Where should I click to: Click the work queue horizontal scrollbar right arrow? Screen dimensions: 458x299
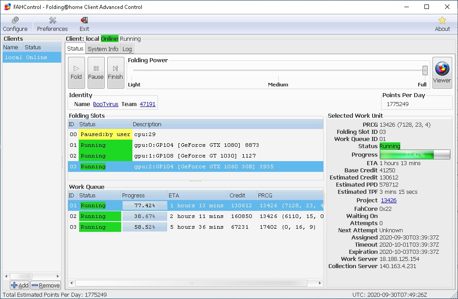pyautogui.click(x=319, y=283)
